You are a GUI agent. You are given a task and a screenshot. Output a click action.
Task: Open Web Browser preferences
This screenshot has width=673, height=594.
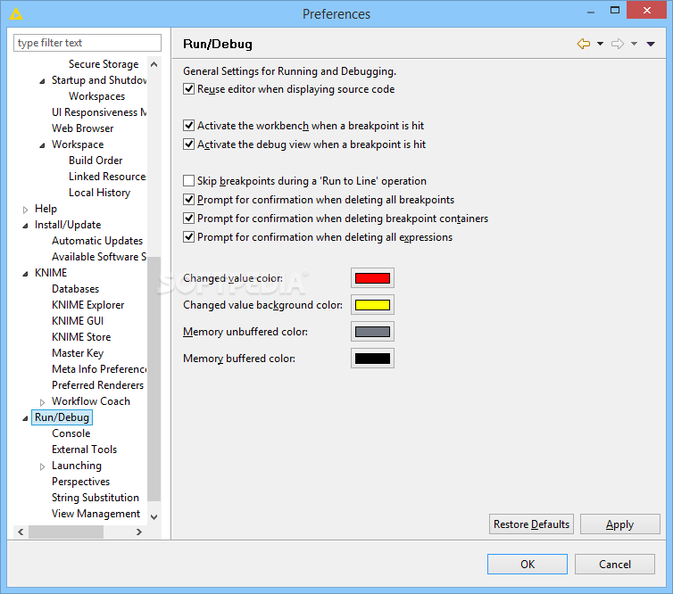click(x=82, y=128)
